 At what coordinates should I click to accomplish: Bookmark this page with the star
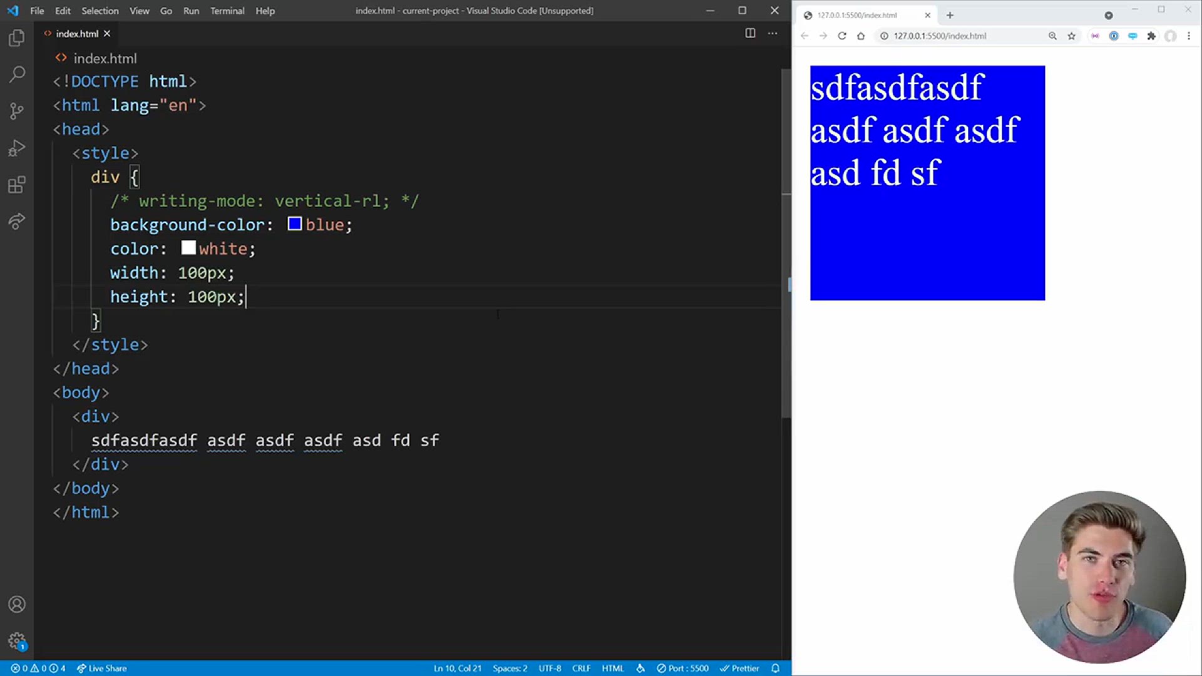pyautogui.click(x=1071, y=36)
